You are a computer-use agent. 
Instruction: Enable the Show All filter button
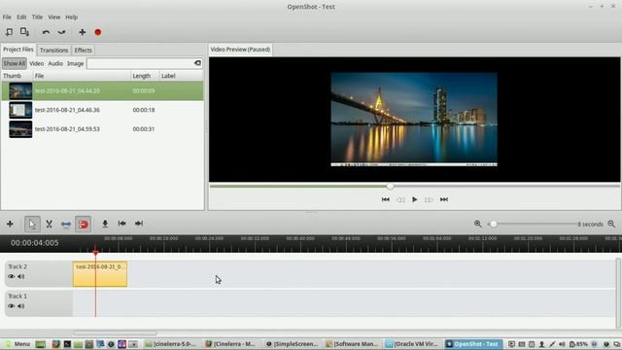coord(15,63)
